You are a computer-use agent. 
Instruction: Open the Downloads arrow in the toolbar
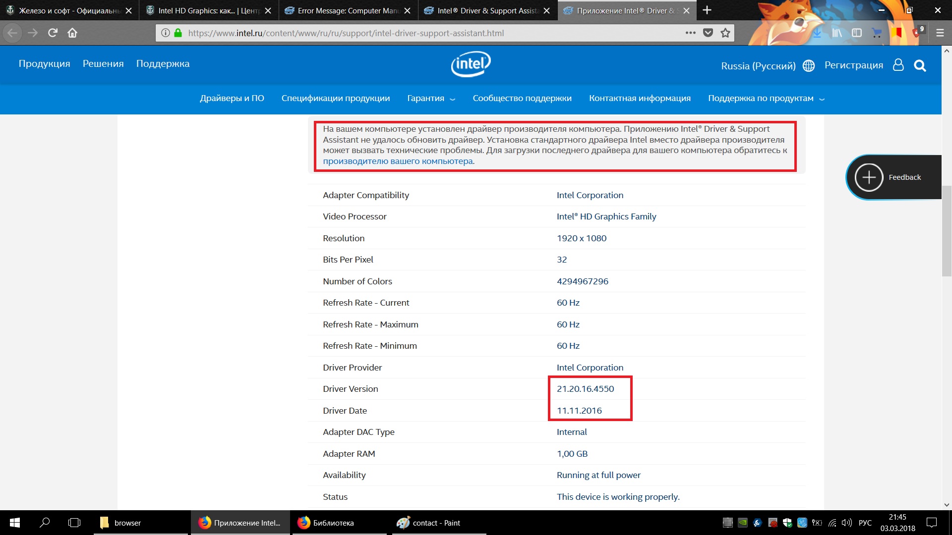coord(817,33)
